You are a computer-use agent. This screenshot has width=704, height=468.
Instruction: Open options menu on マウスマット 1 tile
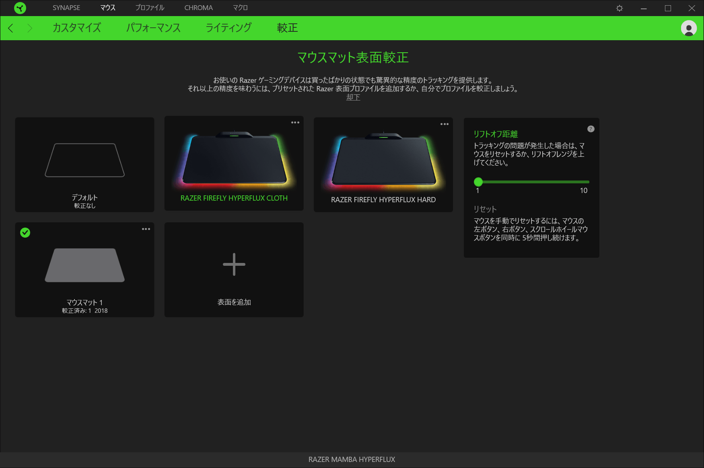[x=146, y=229]
